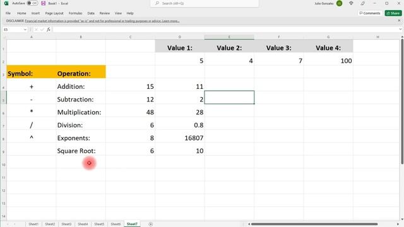This screenshot has height=227, width=404.
Task: Open the View tab
Action: (118, 13)
